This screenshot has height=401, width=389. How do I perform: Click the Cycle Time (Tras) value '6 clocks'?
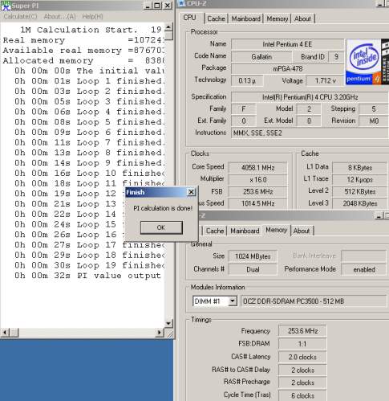click(x=302, y=395)
